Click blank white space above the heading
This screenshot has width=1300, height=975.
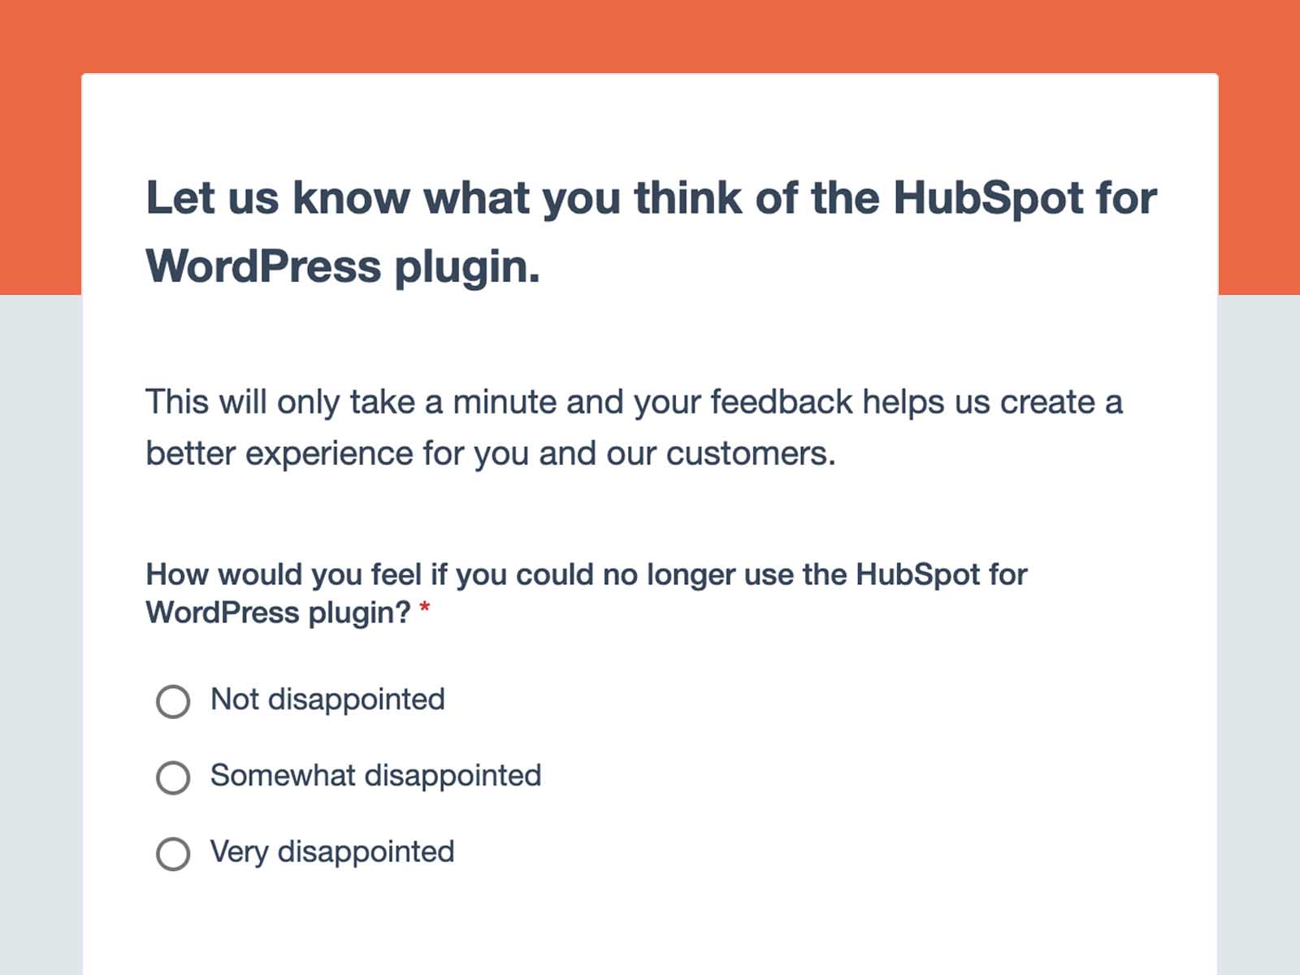point(650,122)
